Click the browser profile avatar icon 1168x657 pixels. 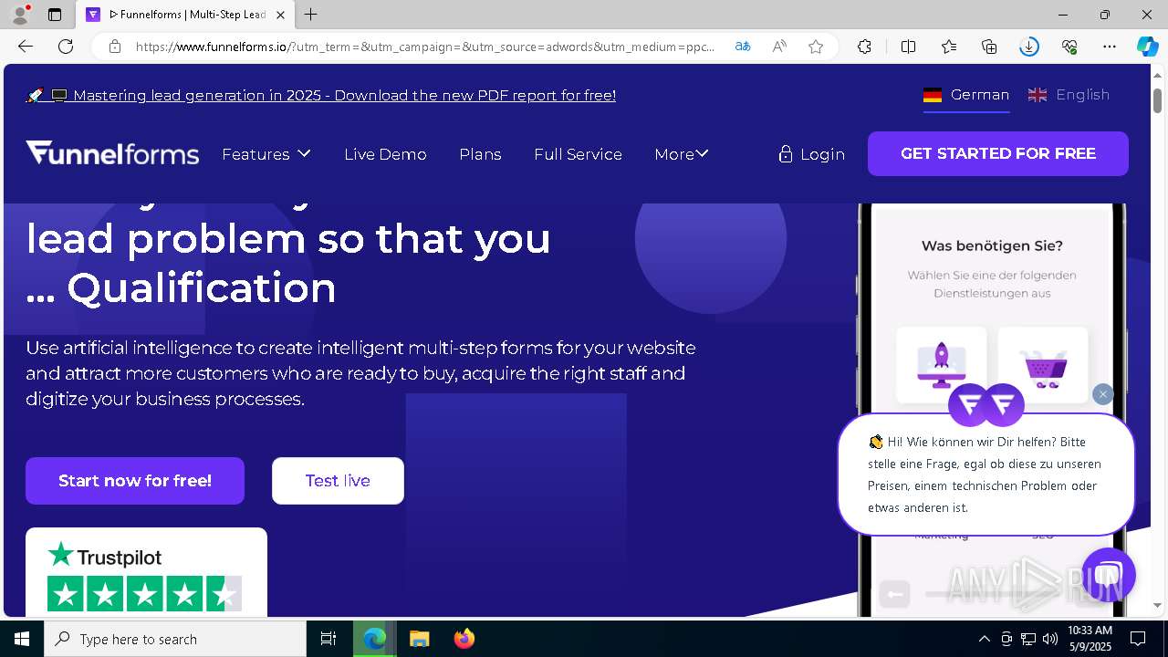coord(19,15)
